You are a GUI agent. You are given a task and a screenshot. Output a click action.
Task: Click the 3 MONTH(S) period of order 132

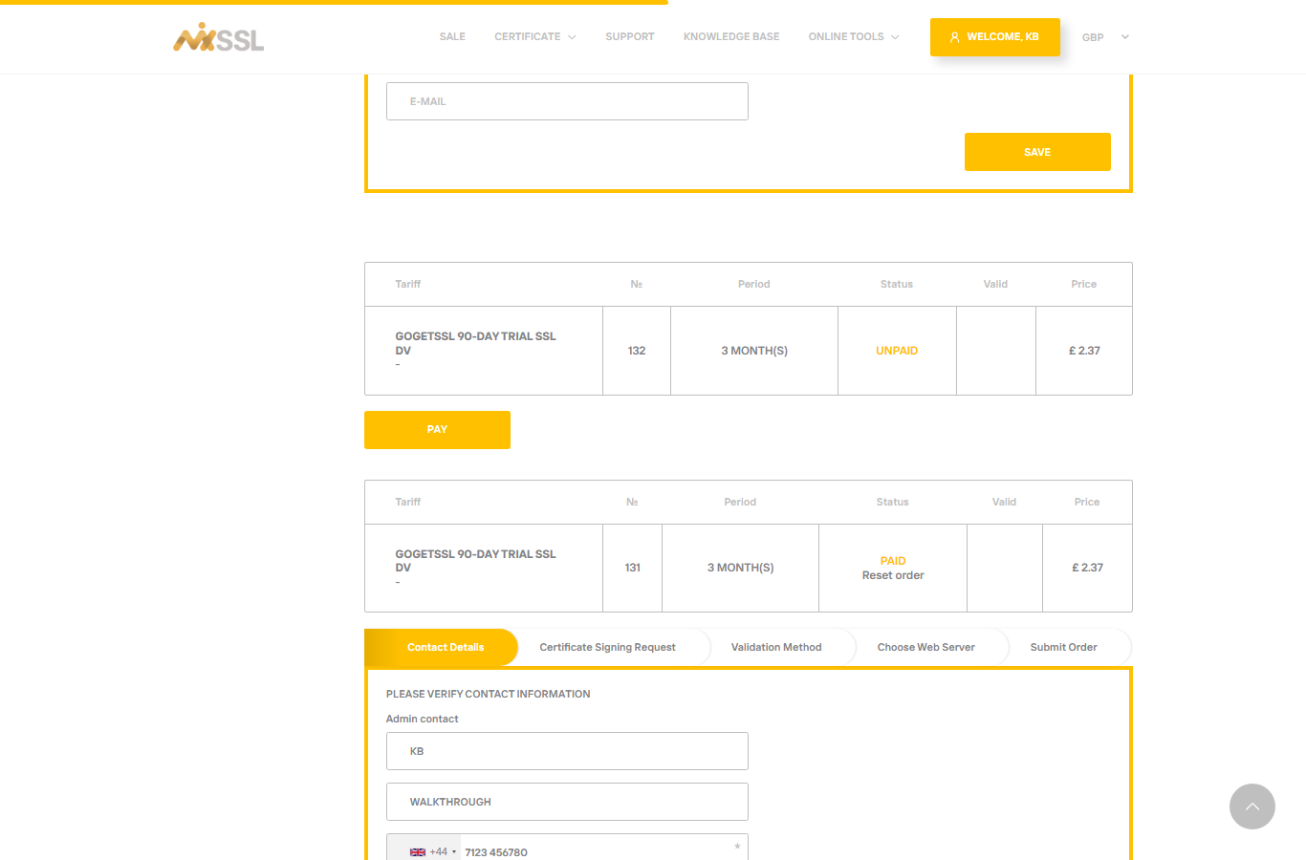(x=754, y=351)
